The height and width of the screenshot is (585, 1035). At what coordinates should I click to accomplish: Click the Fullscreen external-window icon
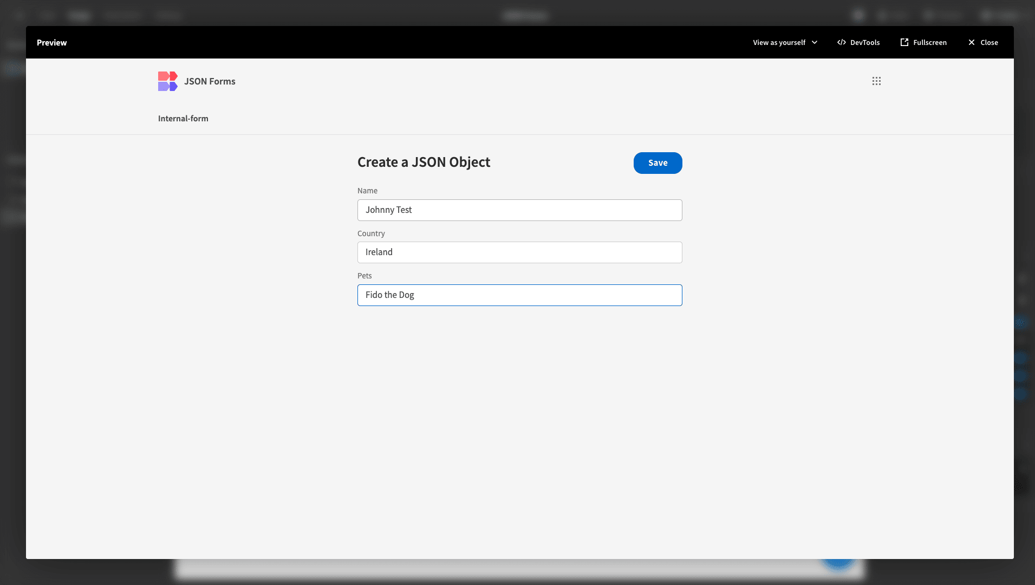point(904,43)
